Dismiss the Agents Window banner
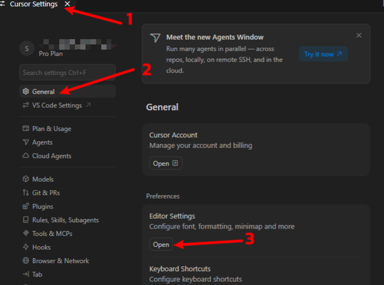 point(359,35)
